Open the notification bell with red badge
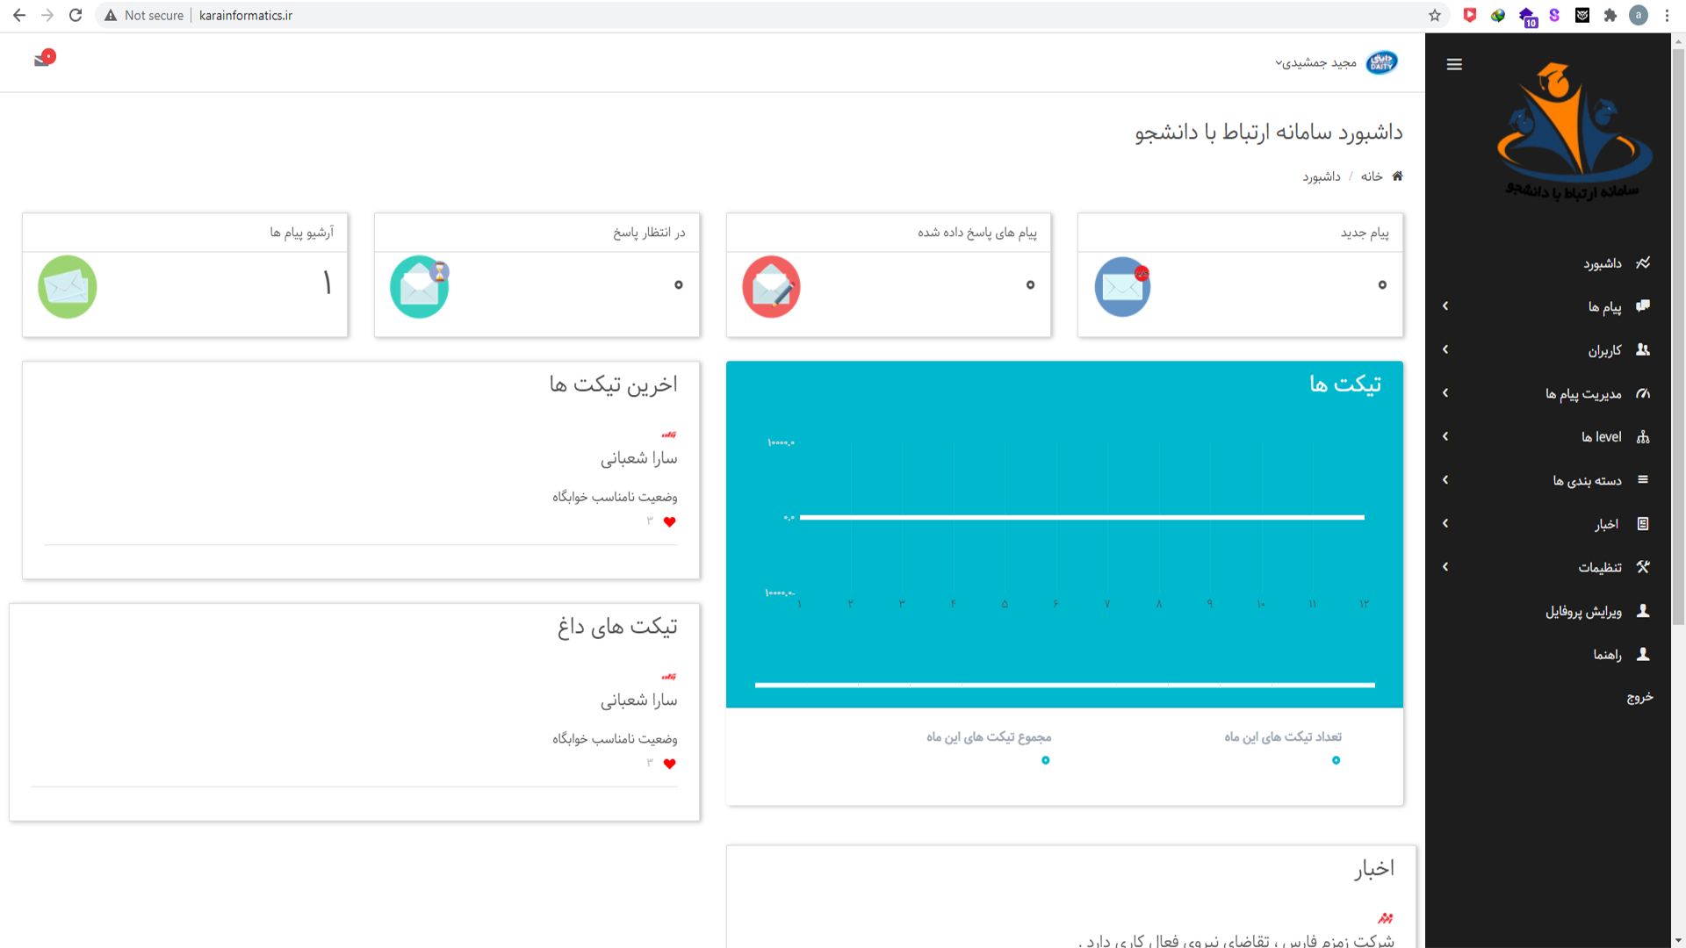 [x=42, y=61]
